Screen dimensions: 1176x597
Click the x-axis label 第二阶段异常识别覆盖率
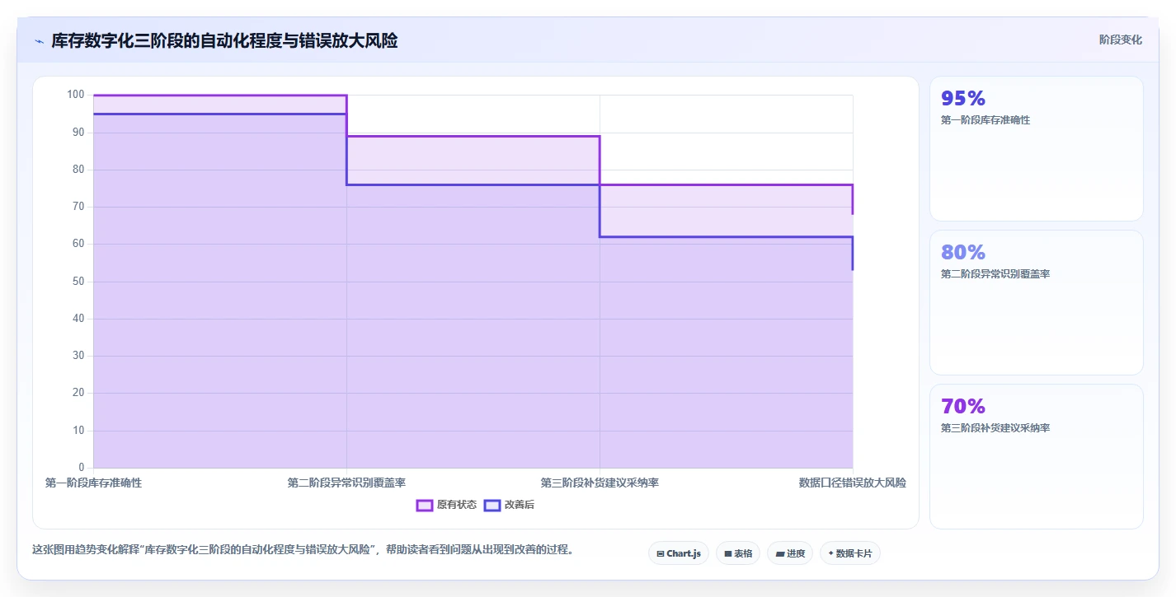point(346,483)
